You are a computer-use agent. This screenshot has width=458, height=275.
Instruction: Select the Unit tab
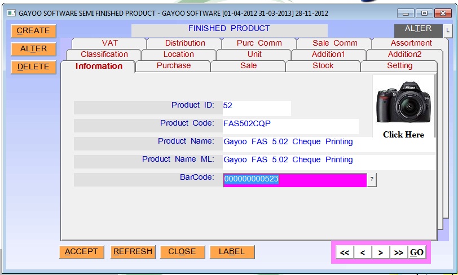[x=254, y=55]
